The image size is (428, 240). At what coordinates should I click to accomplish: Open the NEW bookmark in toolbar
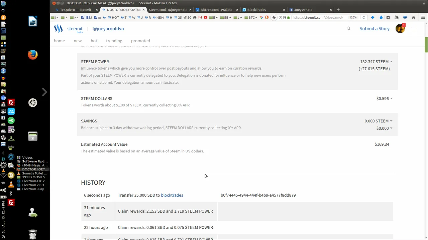coord(158,17)
